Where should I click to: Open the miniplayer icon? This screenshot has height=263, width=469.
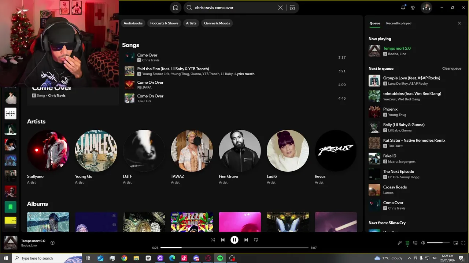(455, 243)
